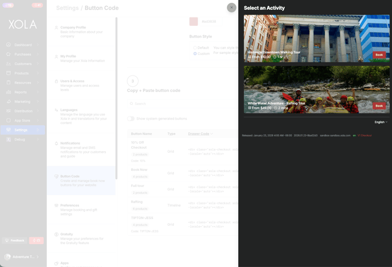Viewport: 392px width, 267px height.
Task: Click the TIPTON-JESS row name
Action: [142, 218]
